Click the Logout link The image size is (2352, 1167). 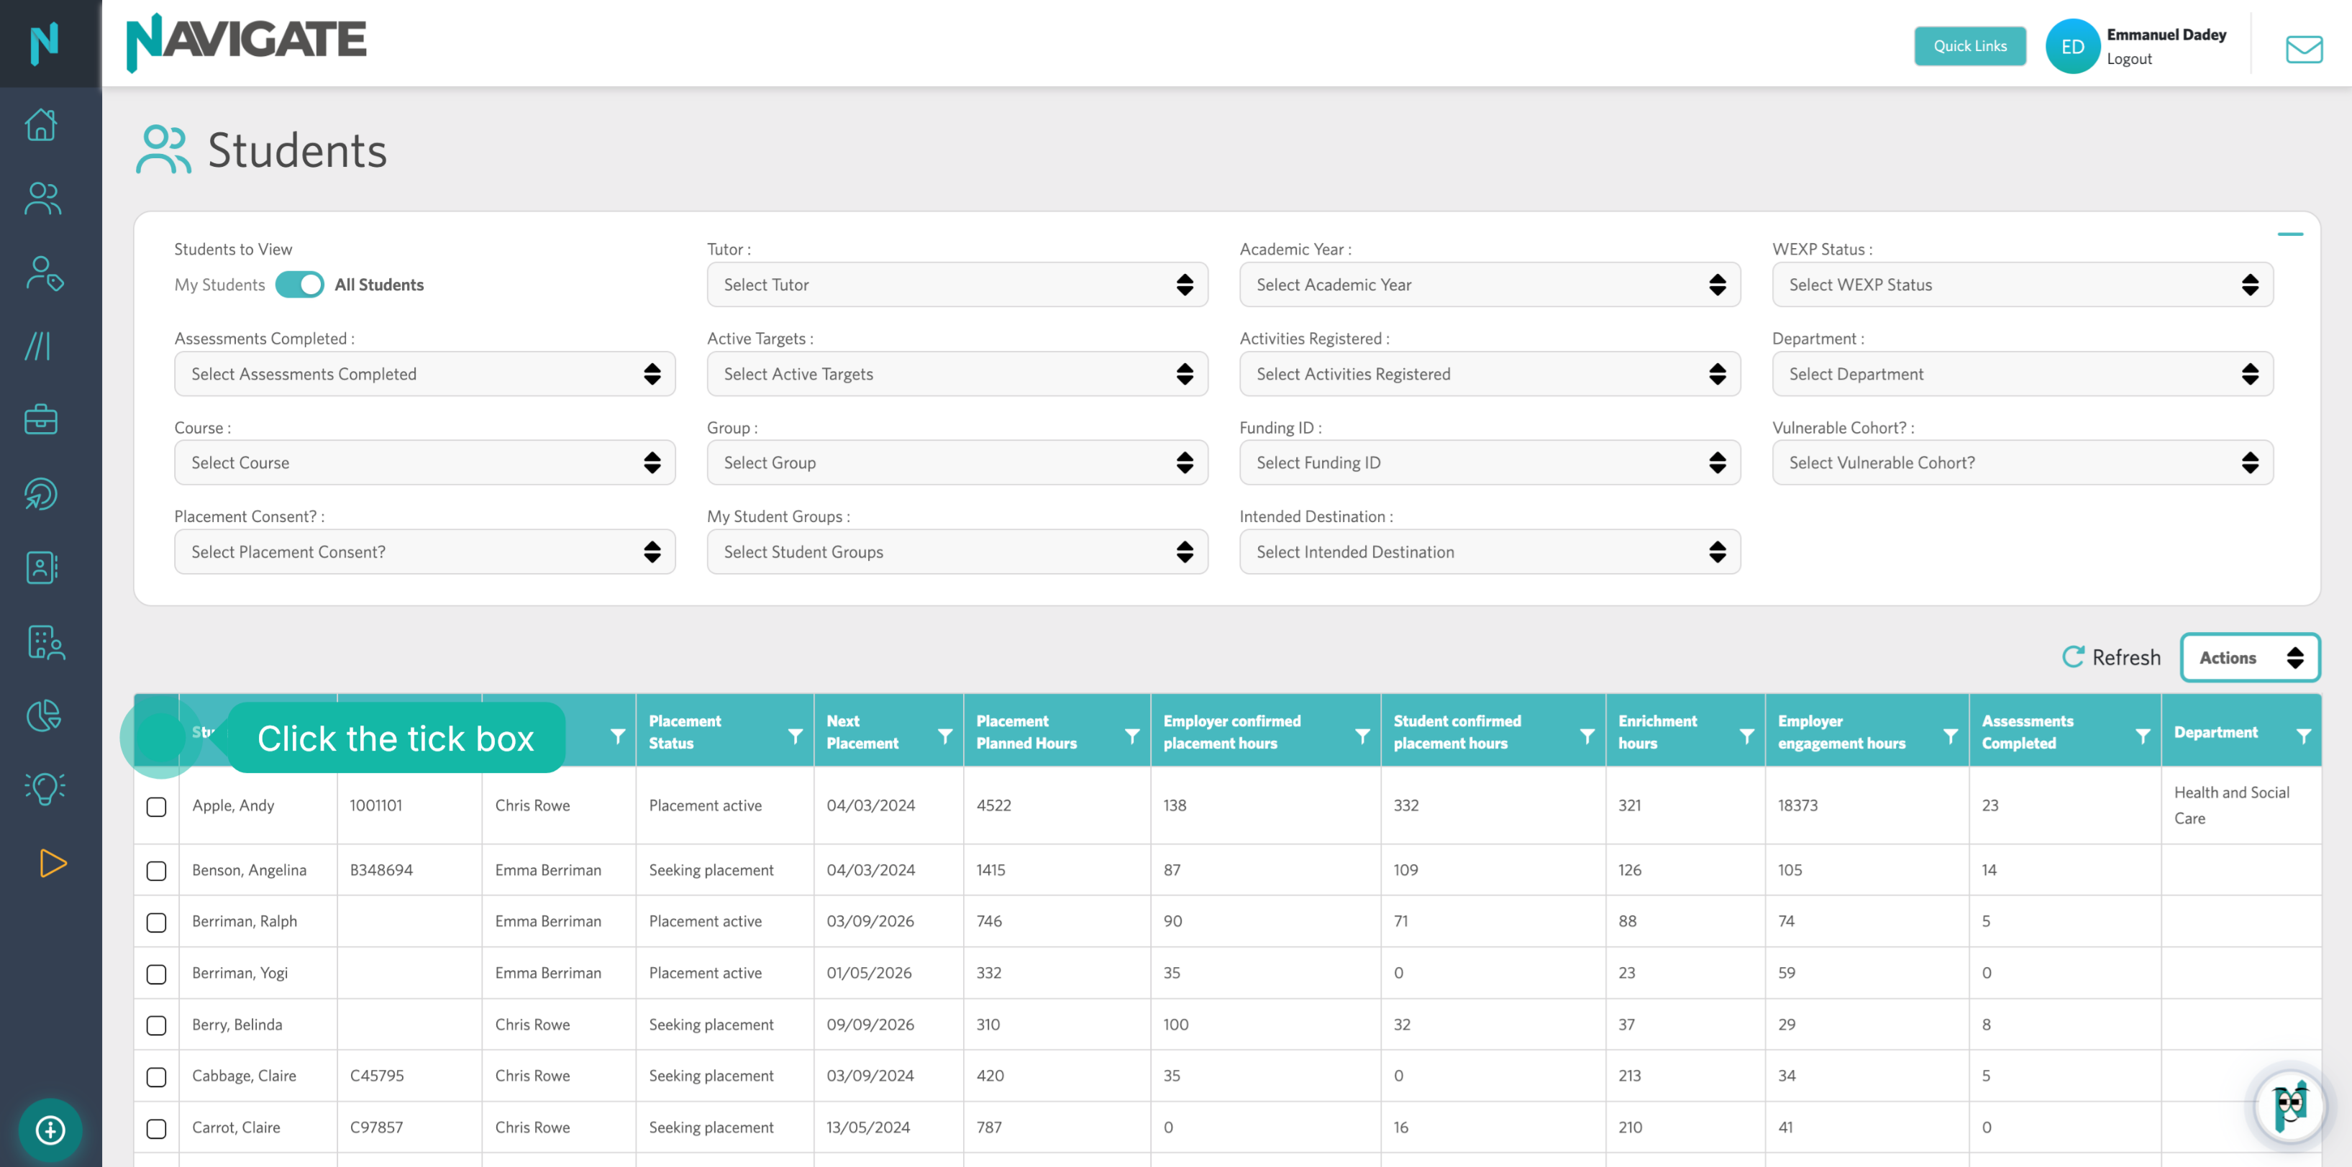click(x=2128, y=58)
